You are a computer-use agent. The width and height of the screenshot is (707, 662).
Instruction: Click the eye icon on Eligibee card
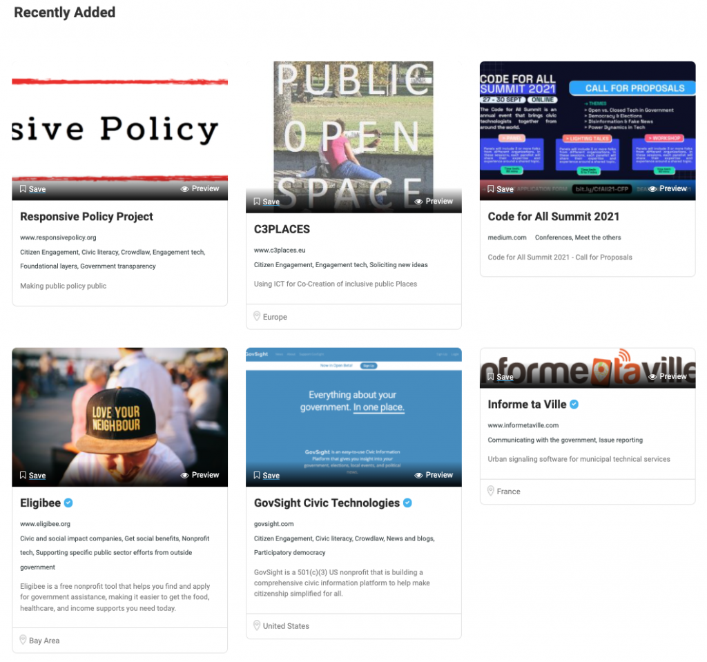tap(184, 476)
